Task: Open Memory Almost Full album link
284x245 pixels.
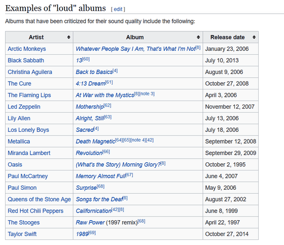Action: click(x=101, y=176)
